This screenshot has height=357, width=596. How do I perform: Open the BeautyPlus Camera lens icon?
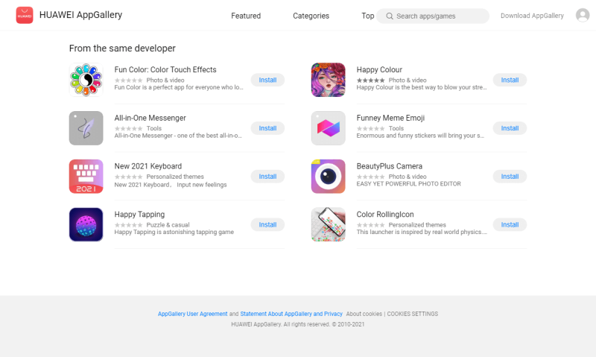(x=328, y=177)
